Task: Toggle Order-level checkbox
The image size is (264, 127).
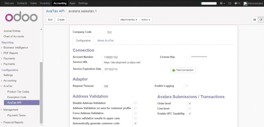Action: [190, 103]
